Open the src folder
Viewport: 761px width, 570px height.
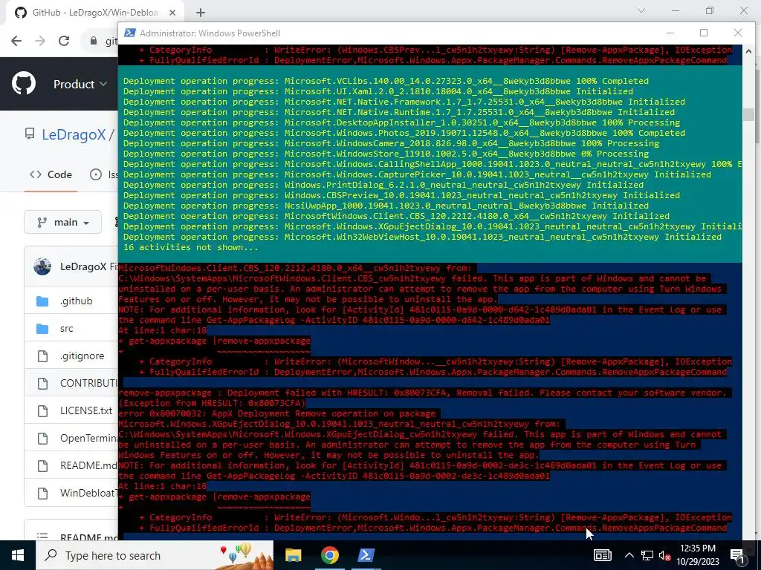(67, 329)
